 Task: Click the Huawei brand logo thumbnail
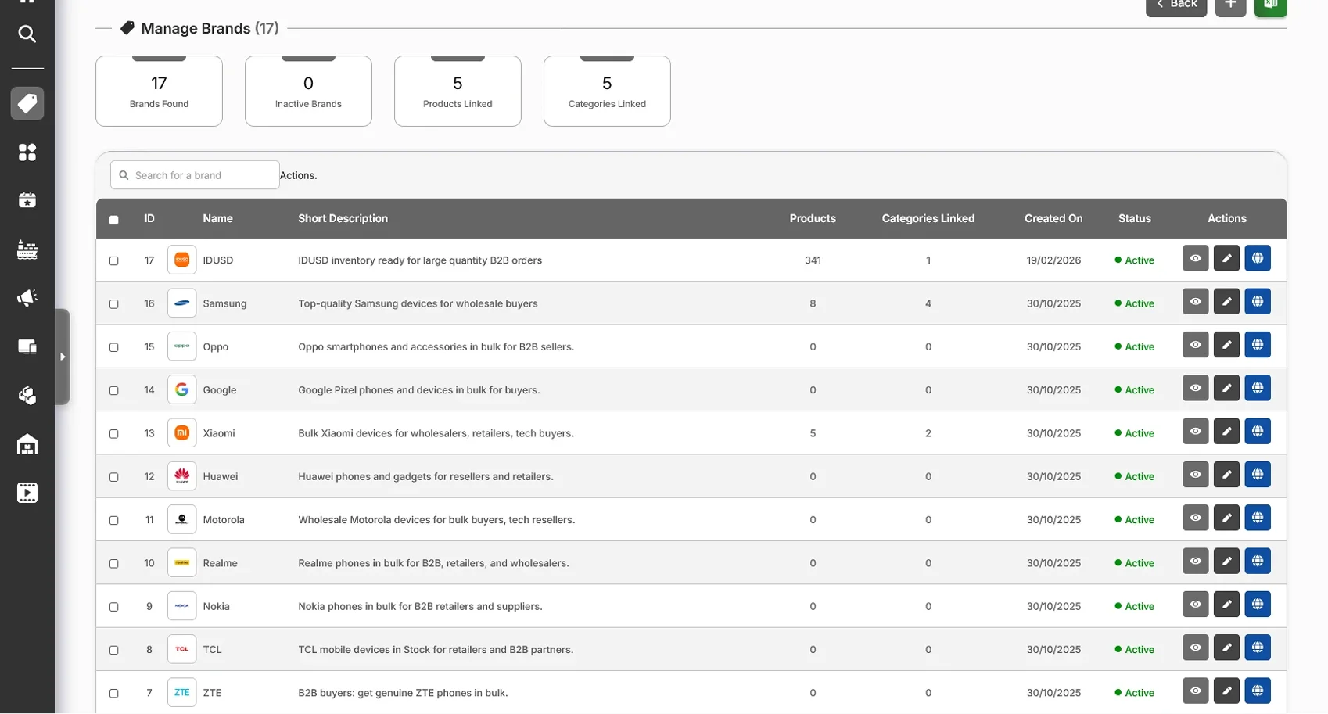tap(181, 476)
